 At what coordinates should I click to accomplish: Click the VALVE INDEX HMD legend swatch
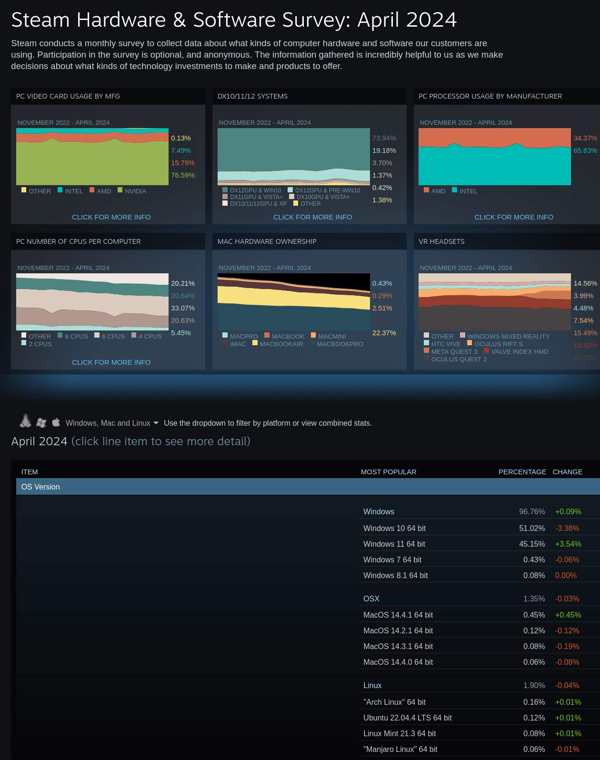point(486,350)
